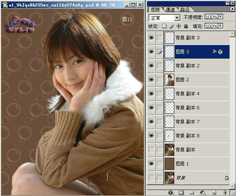This screenshot has width=236, height=196.
Task: Expand the 图层 3 layer effects arrow
Action: 215,51
